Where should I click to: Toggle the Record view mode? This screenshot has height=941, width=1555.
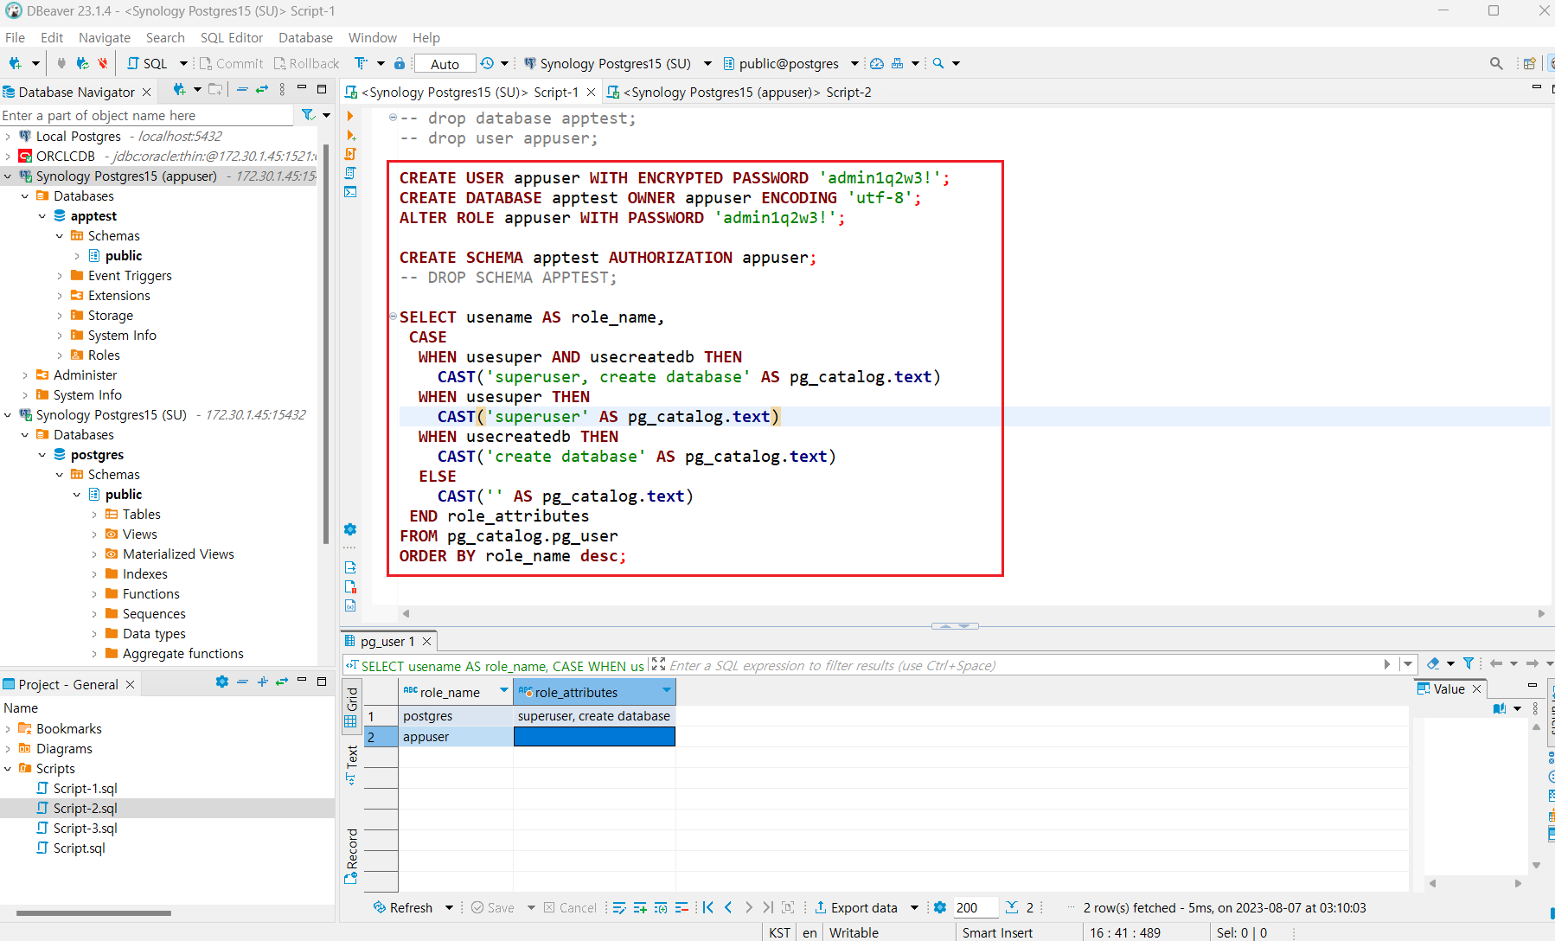click(351, 855)
